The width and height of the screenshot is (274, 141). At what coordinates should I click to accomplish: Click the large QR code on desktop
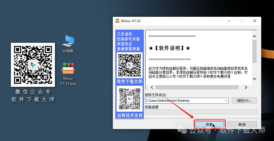(33, 65)
